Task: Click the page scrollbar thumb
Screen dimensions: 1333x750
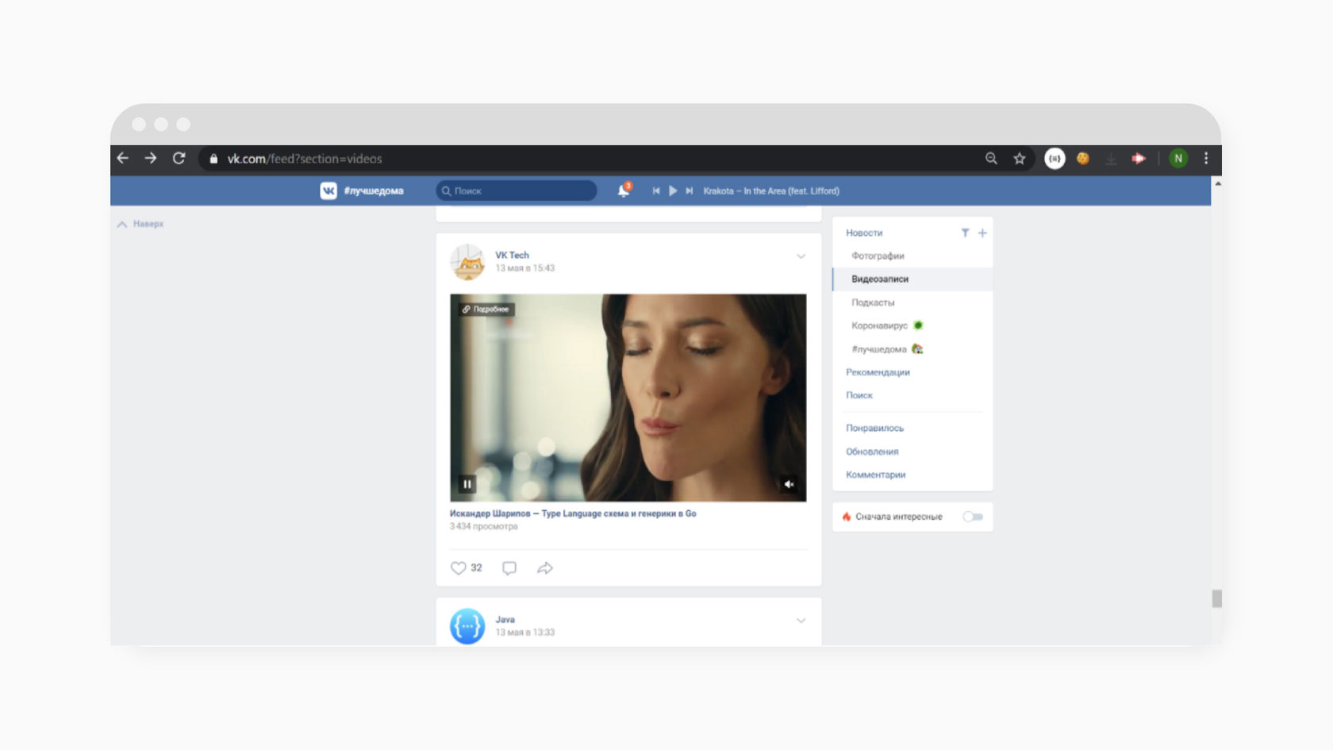Action: pyautogui.click(x=1216, y=598)
